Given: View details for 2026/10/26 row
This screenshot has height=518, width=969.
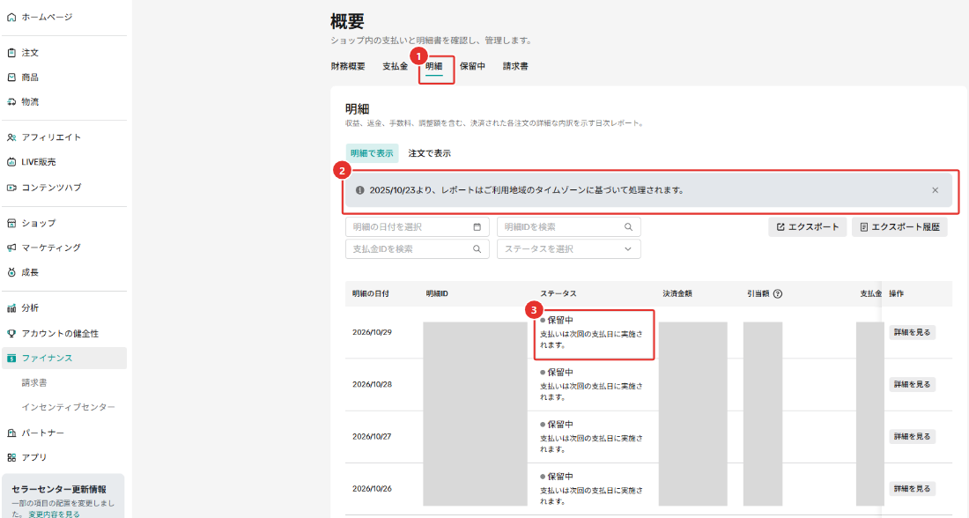Looking at the screenshot, I should tap(912, 488).
